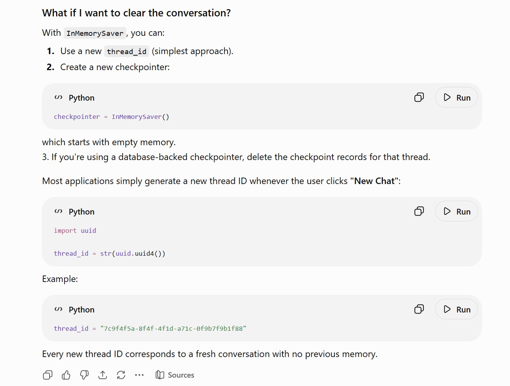Copy the entire response message
Screen dimensions: 510x386
pos(48,375)
